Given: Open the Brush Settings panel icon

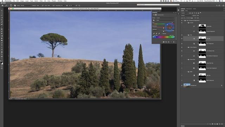Looking at the screenshot, I should coord(15,6).
